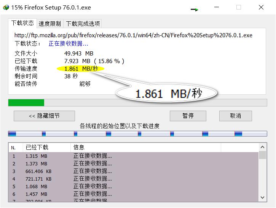Click the scrollbar up arrow in thread list
The width and height of the screenshot is (276, 208).
pos(263,147)
